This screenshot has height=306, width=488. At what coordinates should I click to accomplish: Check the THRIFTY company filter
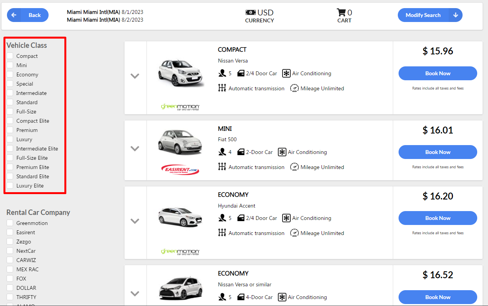[10, 297]
